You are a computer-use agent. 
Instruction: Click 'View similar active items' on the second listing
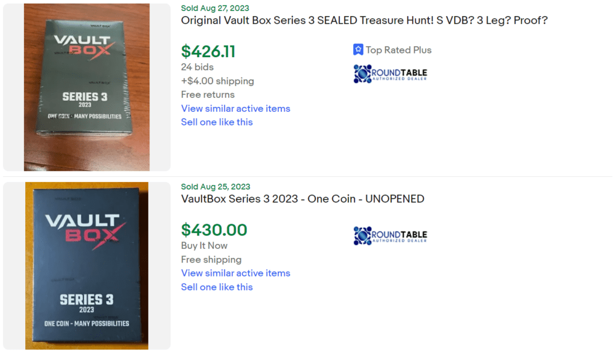point(235,273)
